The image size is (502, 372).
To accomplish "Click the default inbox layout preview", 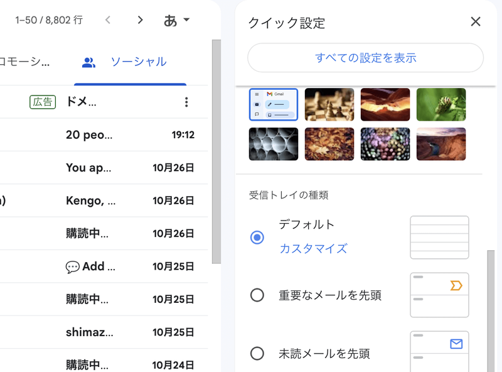I will click(439, 238).
